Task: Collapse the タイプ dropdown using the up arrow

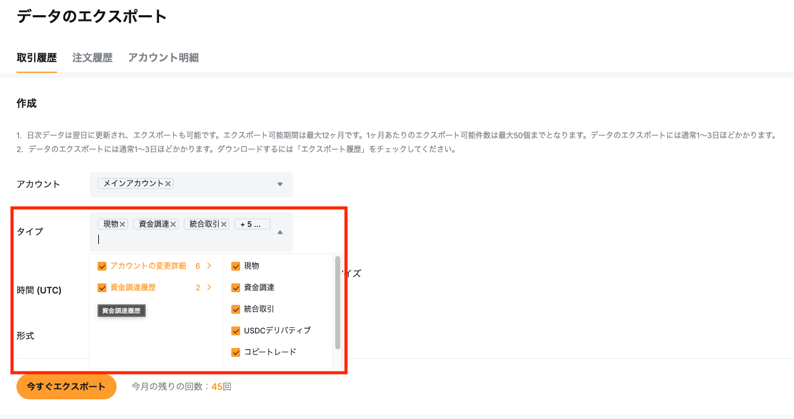Action: (x=280, y=233)
